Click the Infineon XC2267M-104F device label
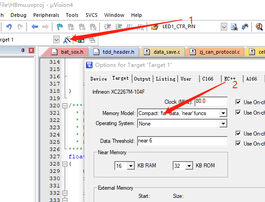This screenshot has width=265, height=202. 118,92
